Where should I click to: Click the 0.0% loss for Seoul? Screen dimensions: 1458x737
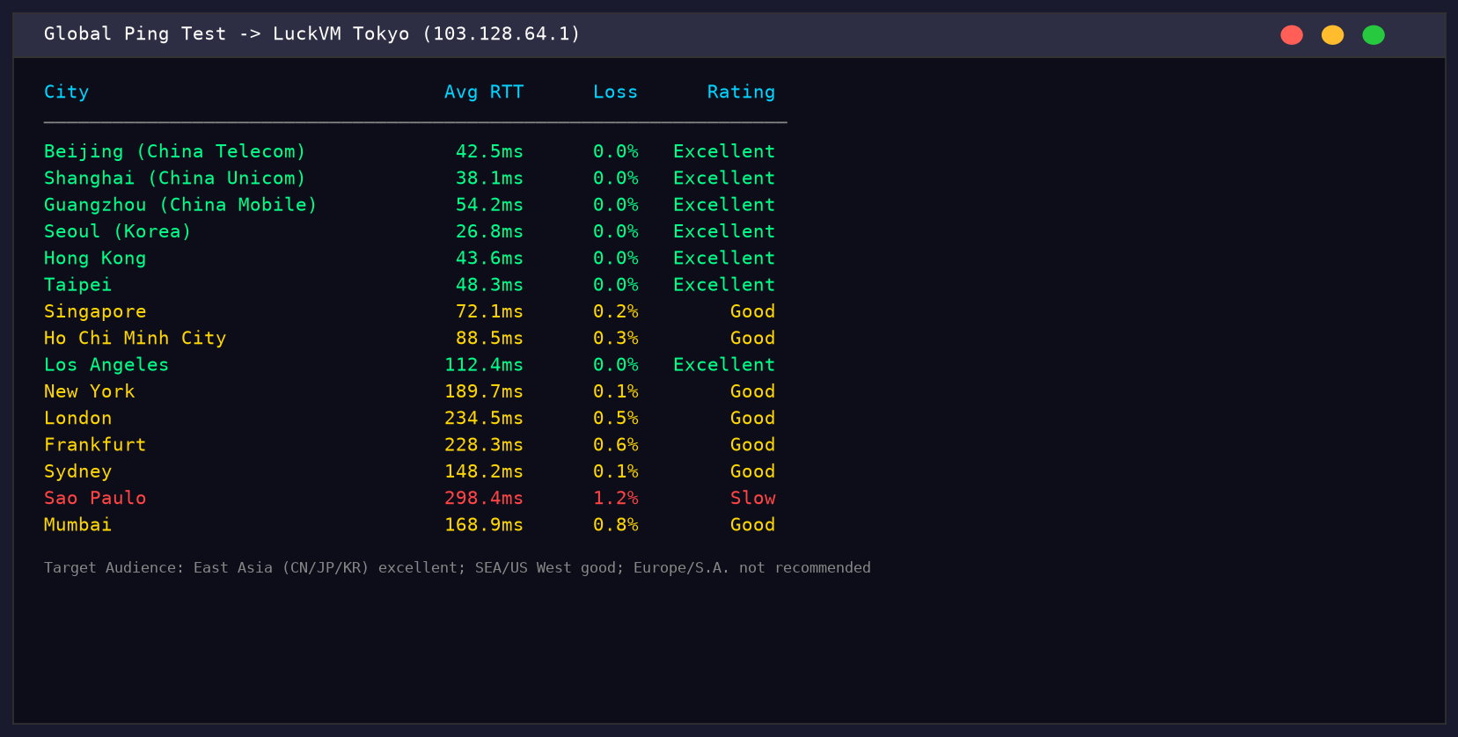pos(616,231)
